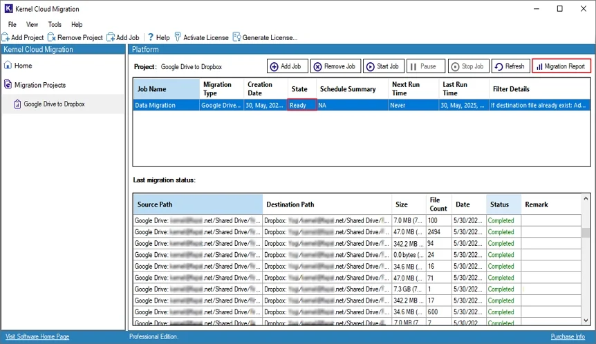The width and height of the screenshot is (596, 344).
Task: Click the Migration Type column header
Action: click(x=222, y=89)
